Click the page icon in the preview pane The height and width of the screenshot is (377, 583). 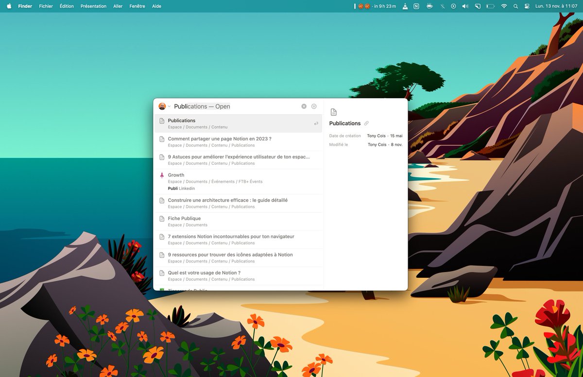(333, 112)
